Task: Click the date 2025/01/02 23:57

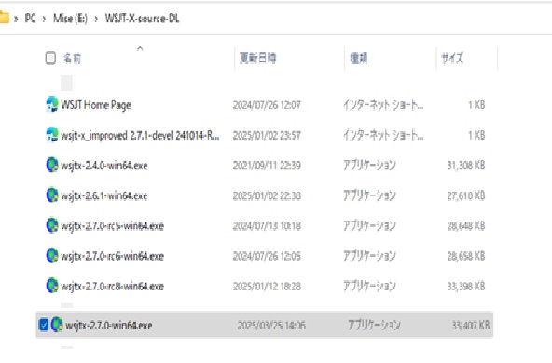Action: (267, 135)
